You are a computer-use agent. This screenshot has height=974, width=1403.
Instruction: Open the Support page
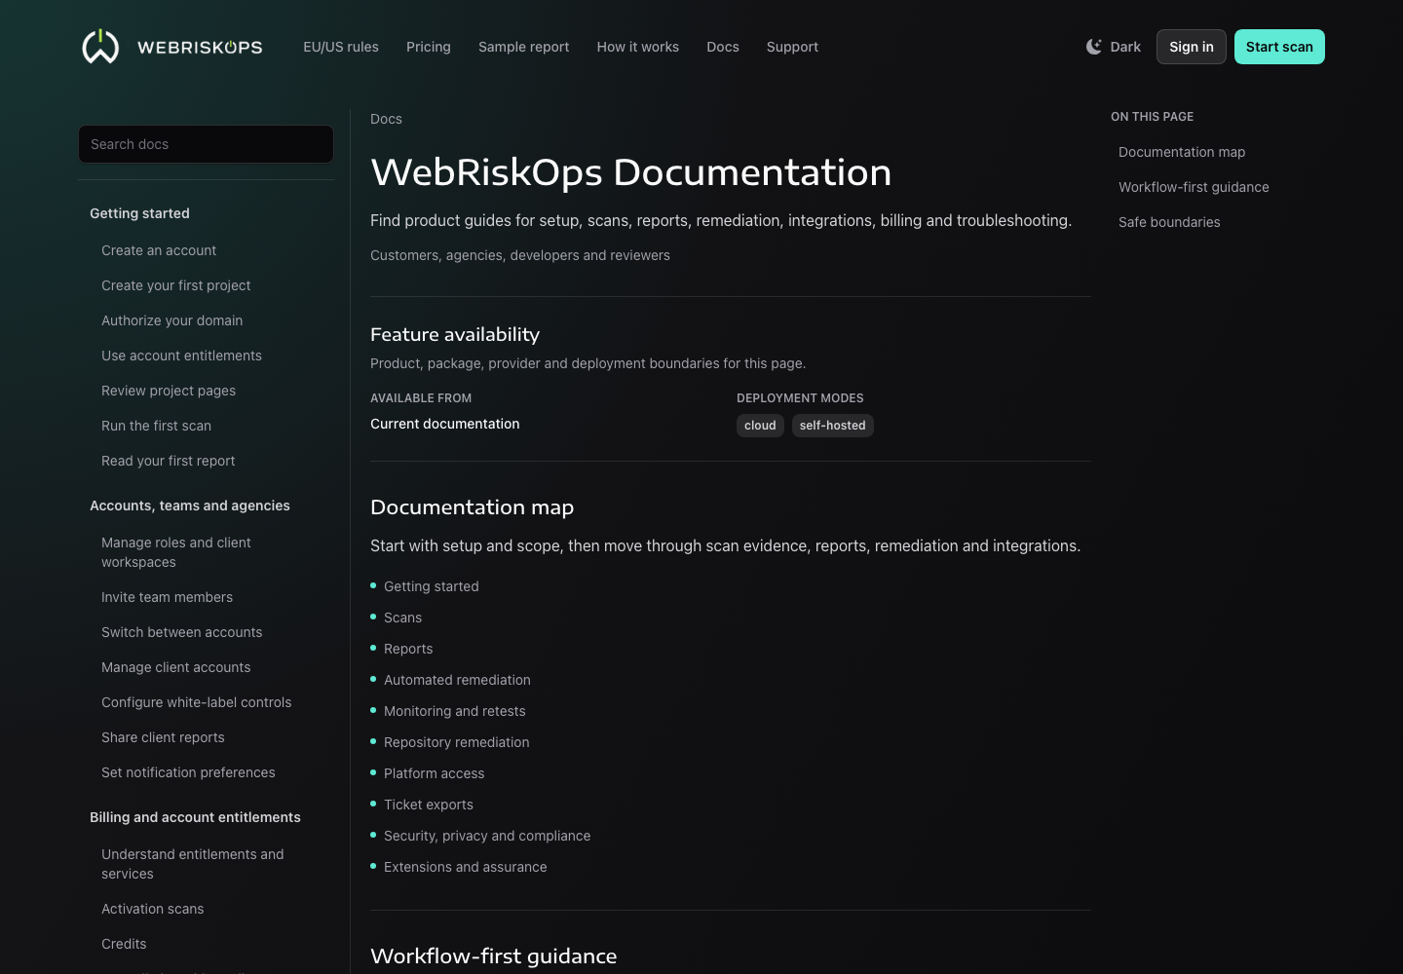pos(792,47)
